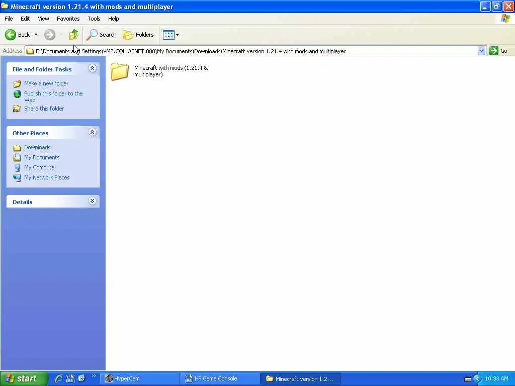Expand the Address bar dropdown list
515x386 pixels.
pos(481,51)
